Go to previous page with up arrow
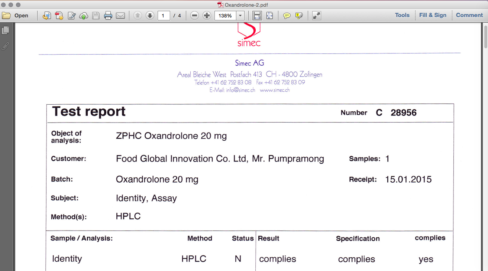 [138, 16]
